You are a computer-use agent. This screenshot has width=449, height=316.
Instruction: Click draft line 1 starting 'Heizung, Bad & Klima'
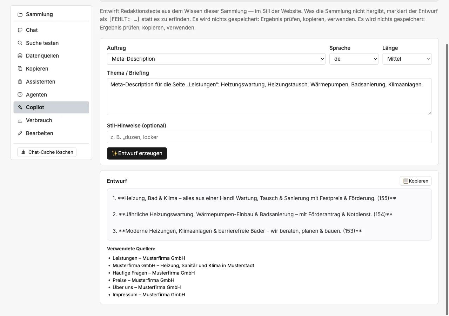(x=254, y=198)
